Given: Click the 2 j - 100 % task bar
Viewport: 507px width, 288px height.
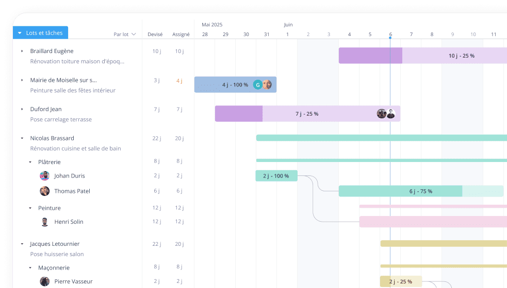Looking at the screenshot, I should [x=276, y=176].
